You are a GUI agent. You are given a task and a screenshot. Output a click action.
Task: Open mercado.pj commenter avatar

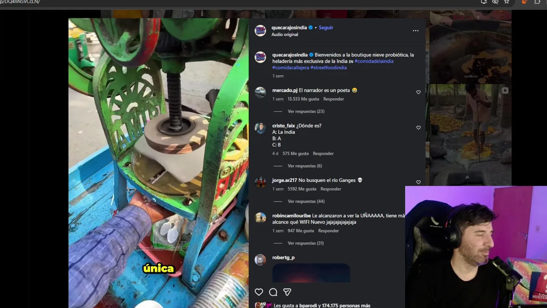coord(260,92)
